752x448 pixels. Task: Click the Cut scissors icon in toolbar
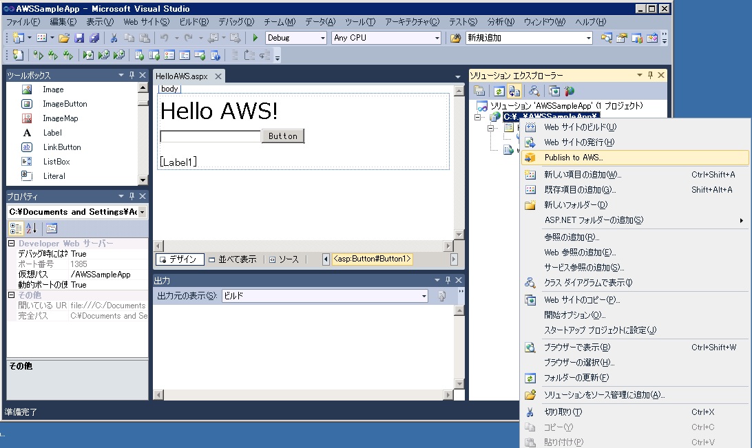coord(114,38)
